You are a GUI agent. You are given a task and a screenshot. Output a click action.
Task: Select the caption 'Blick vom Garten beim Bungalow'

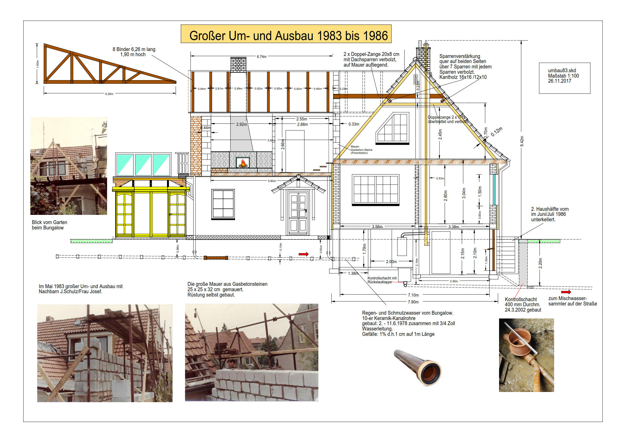[49, 225]
